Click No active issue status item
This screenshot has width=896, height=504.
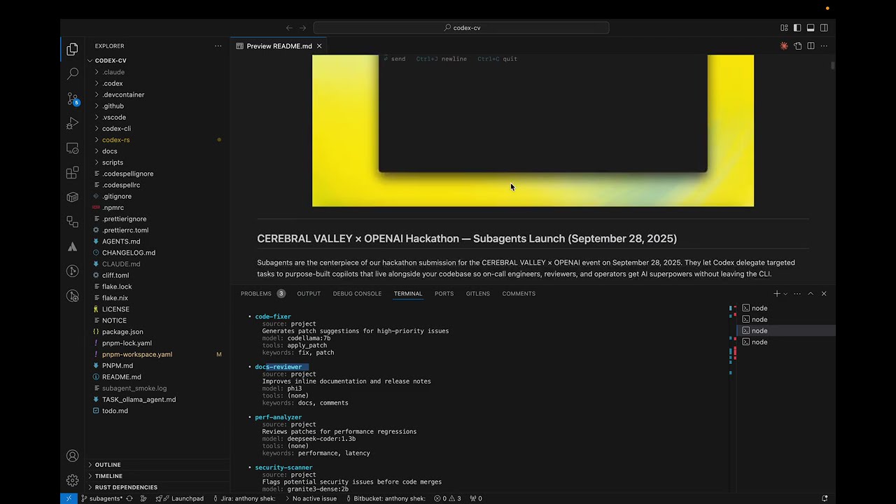coord(310,498)
